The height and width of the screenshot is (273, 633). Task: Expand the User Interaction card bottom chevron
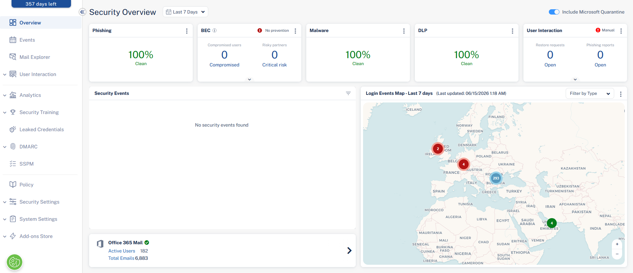[x=575, y=79]
